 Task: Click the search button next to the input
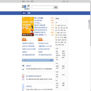56,7
